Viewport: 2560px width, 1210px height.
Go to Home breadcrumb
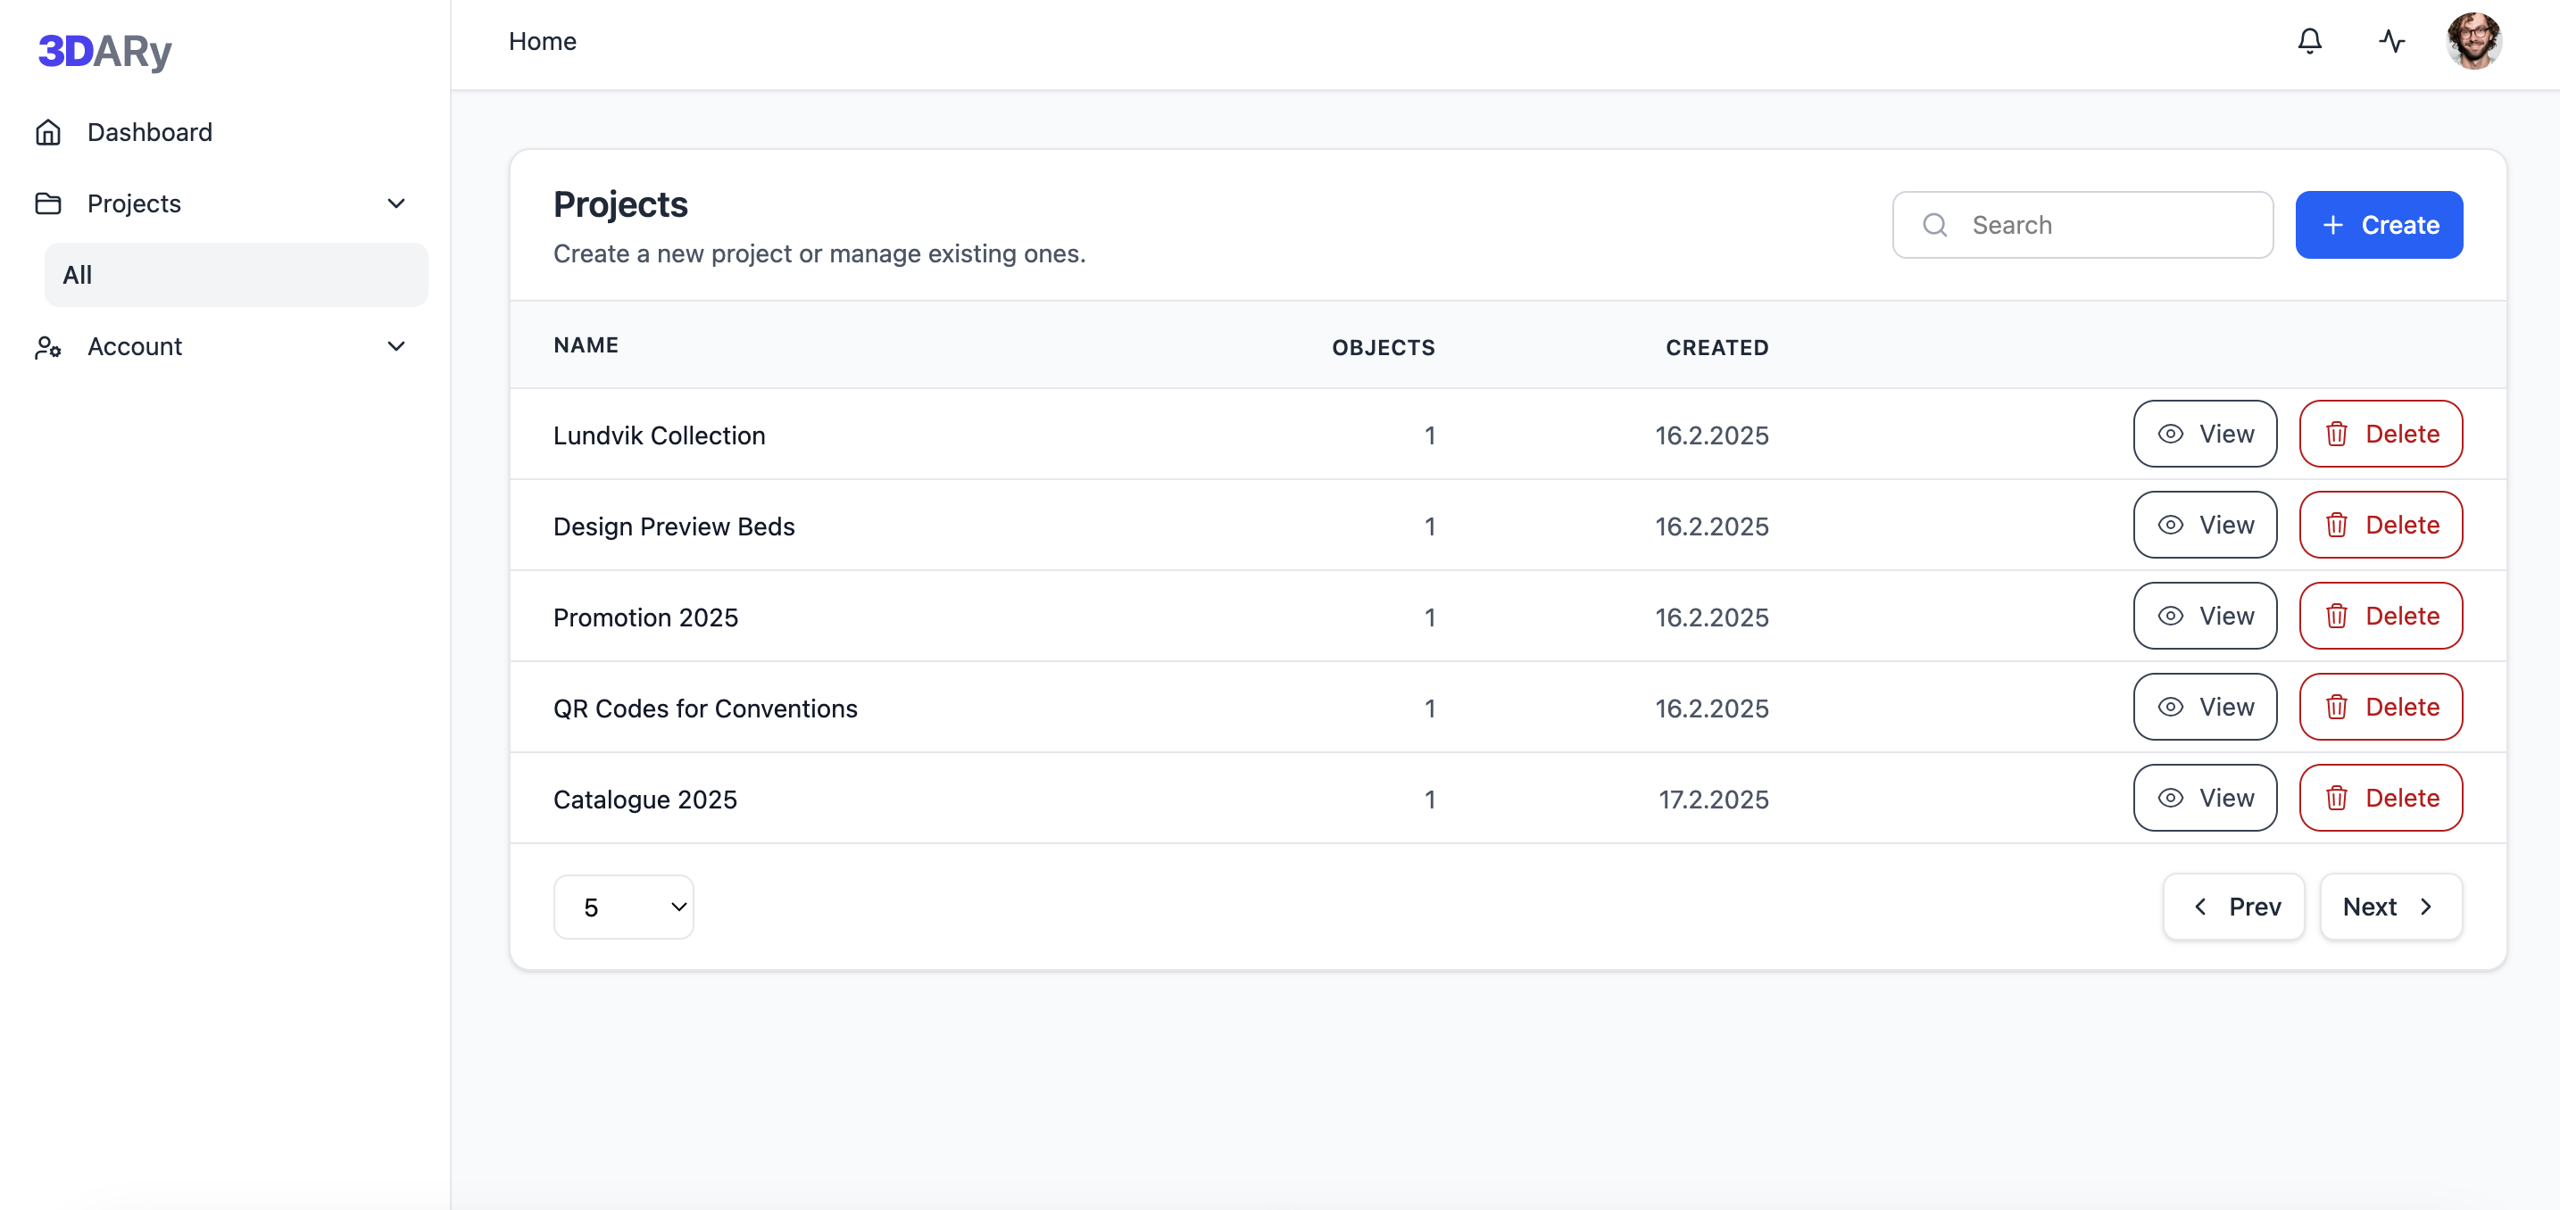(x=542, y=42)
